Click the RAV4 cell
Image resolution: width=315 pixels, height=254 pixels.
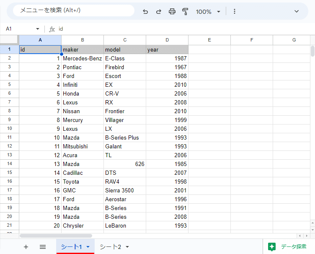coord(125,181)
